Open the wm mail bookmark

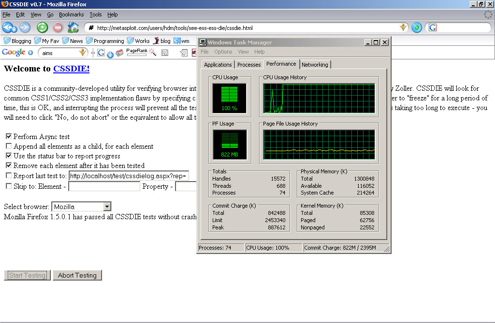[x=182, y=41]
